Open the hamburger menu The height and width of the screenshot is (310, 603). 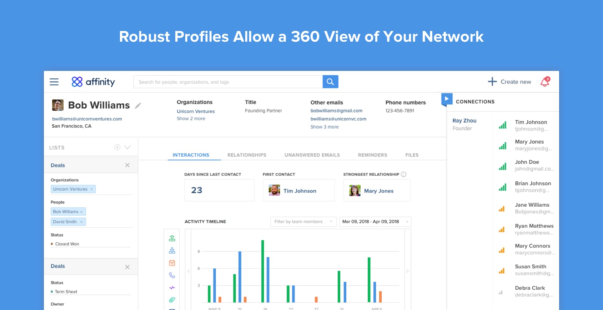pos(54,82)
